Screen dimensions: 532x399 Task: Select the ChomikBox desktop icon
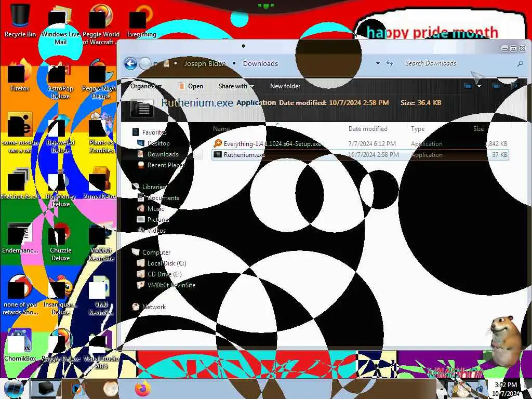[20, 345]
